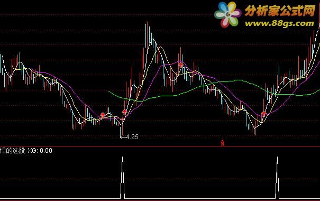Click the red S marker on the chart's bottom edge
The image size is (320, 201).
point(223,143)
